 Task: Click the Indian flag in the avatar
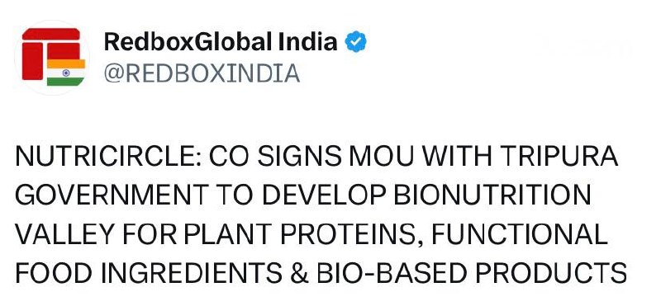pos(66,73)
